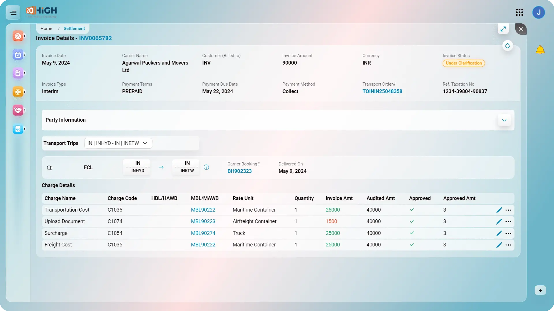The image size is (554, 311).
Task: Open more options for Surcharge row
Action: pos(508,233)
